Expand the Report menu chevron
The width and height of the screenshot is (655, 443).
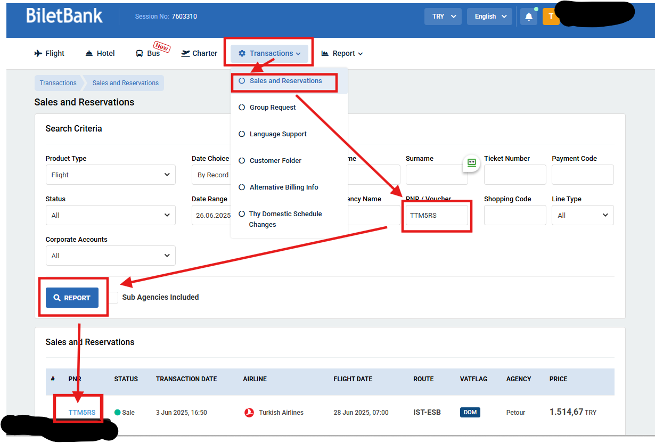361,54
